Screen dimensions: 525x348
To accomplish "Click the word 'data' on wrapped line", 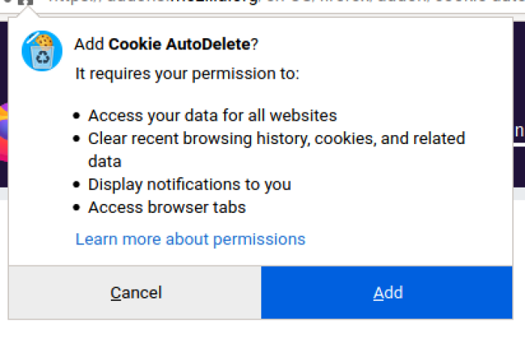I will pyautogui.click(x=104, y=161).
